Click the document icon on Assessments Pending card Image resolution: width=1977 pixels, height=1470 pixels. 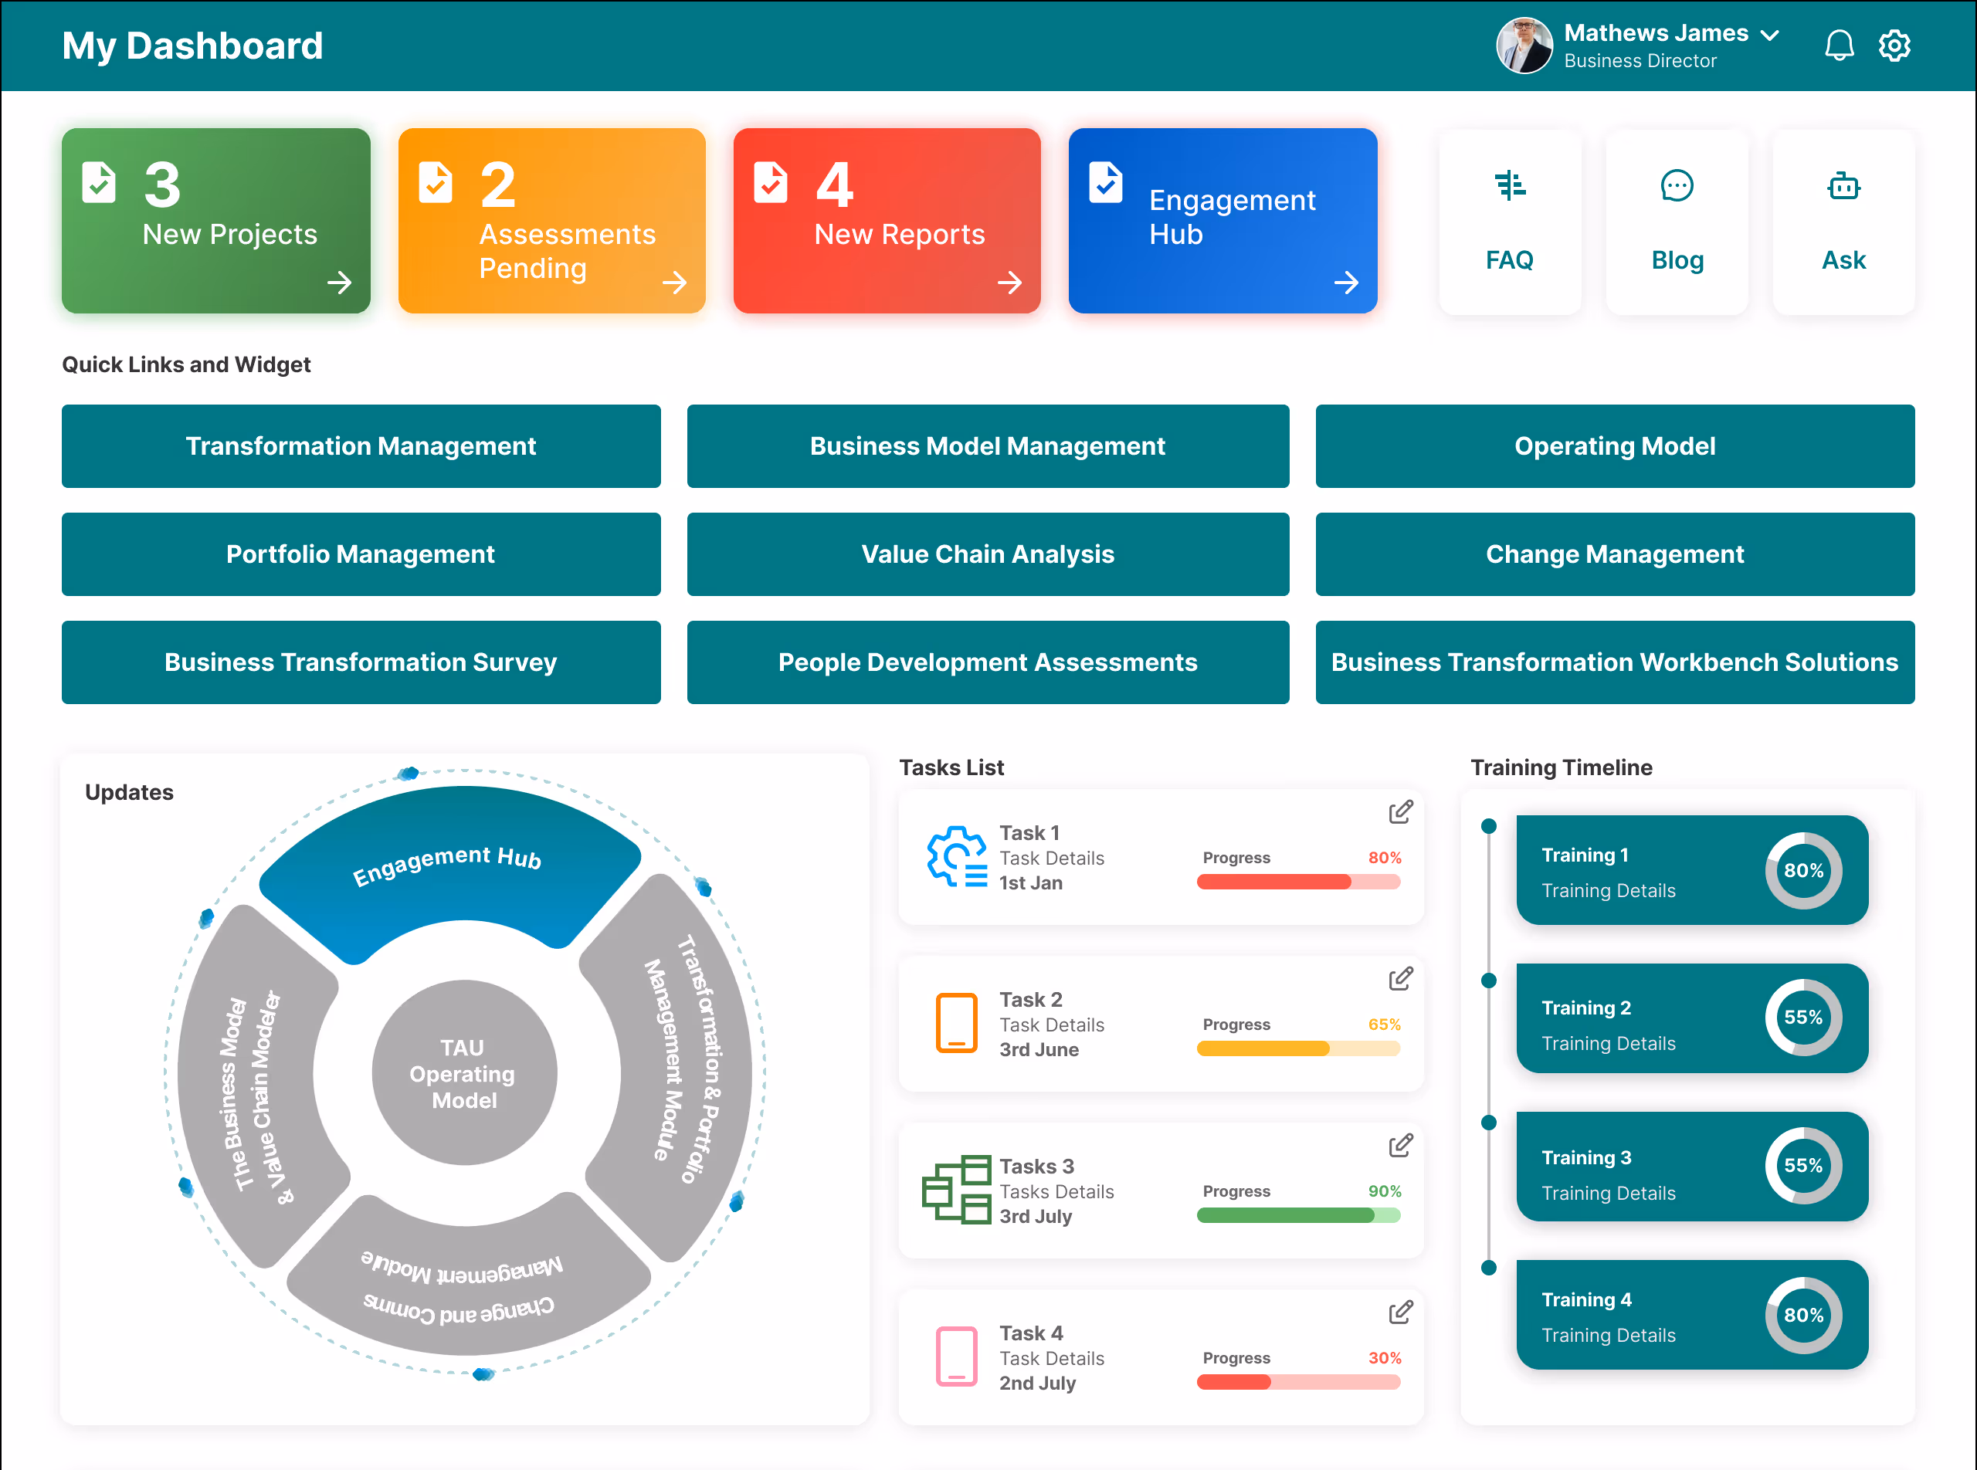coord(436,182)
